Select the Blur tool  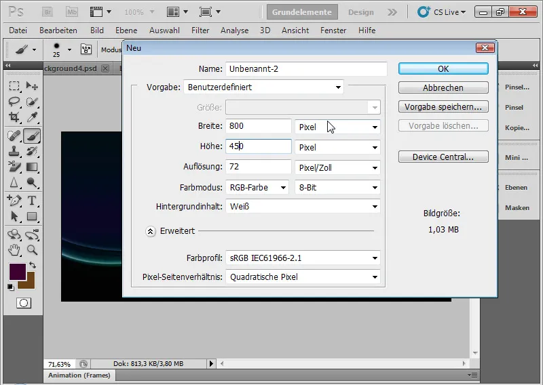pos(14,182)
